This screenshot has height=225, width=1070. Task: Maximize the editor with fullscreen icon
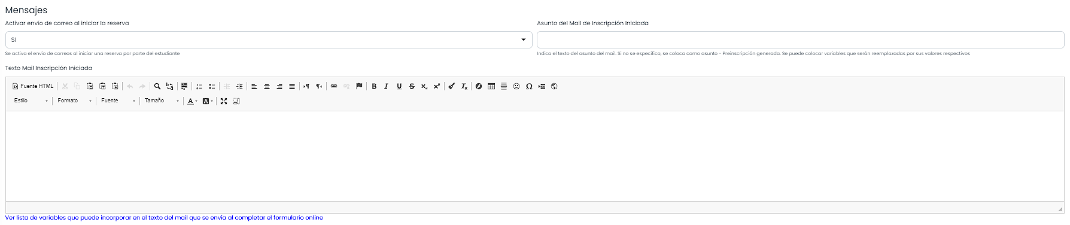(x=224, y=101)
